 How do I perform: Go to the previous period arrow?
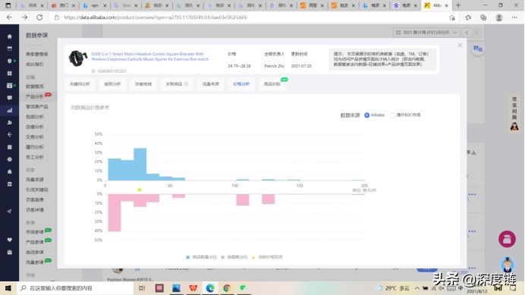point(467,33)
